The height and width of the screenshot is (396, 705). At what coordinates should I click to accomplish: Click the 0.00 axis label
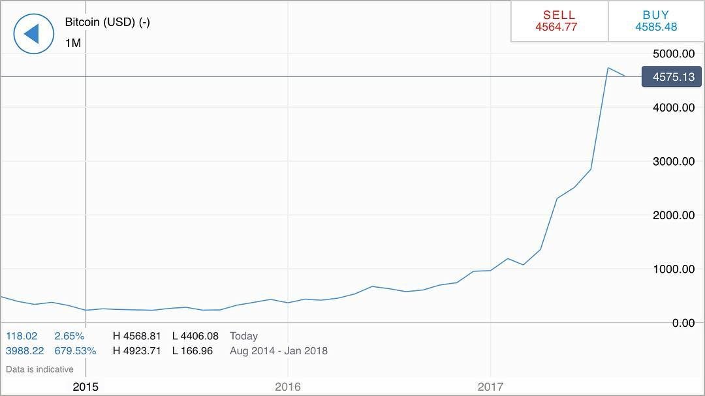[683, 323]
